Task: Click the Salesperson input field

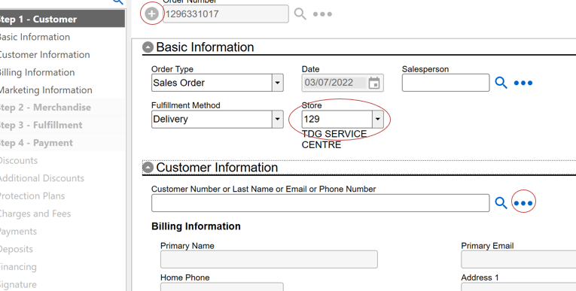Action: [x=446, y=83]
